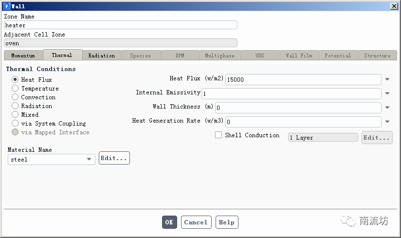Switch to the Radiation tab

click(102, 56)
